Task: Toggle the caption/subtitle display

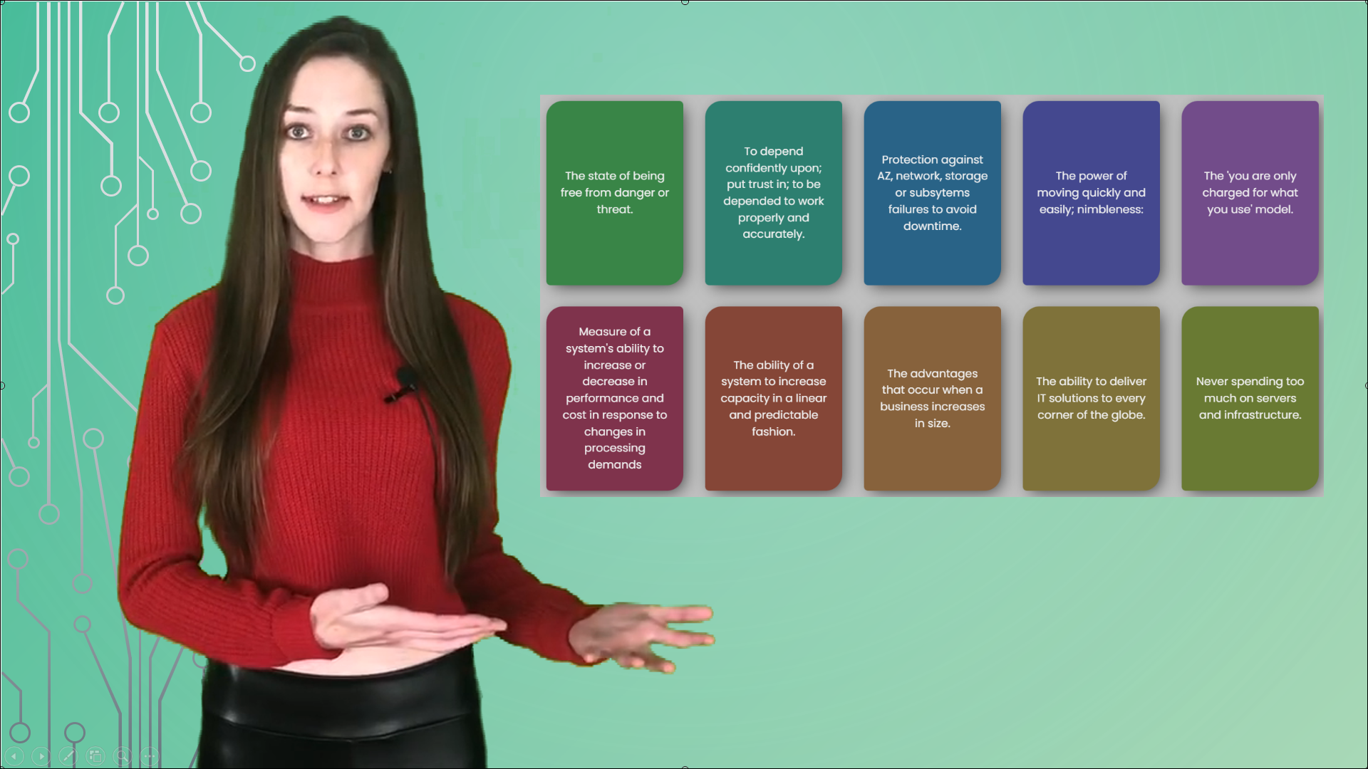Action: [x=150, y=756]
